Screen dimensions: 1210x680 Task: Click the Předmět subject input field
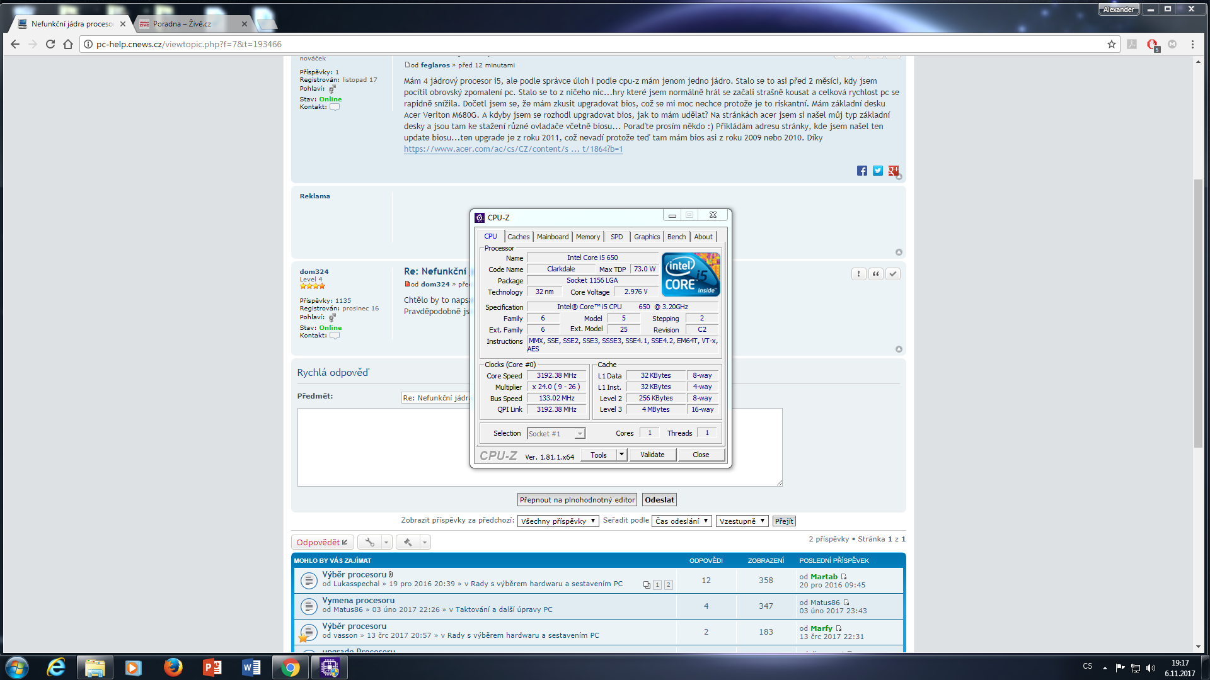[436, 398]
